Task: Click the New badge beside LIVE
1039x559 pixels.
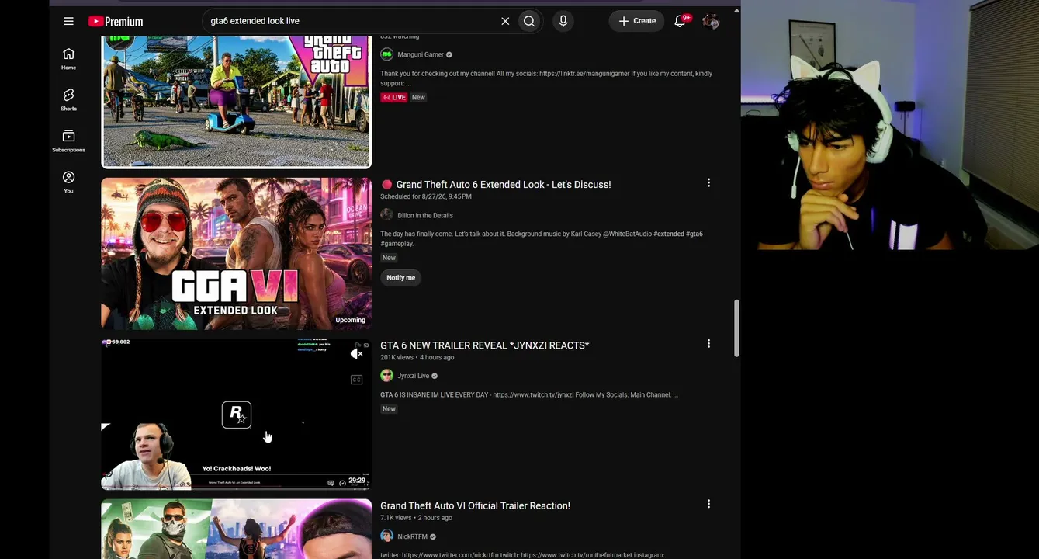Action: coord(418,97)
